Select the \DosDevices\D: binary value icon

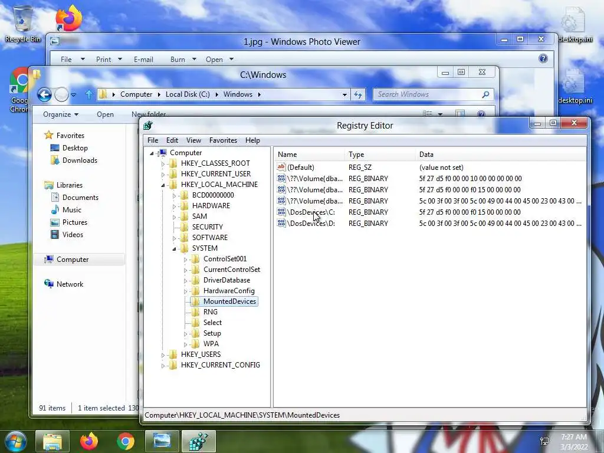click(x=281, y=223)
